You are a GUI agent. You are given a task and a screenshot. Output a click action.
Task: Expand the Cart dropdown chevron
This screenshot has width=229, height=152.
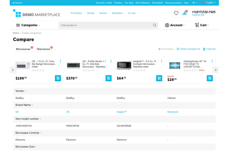pyautogui.click(x=208, y=25)
